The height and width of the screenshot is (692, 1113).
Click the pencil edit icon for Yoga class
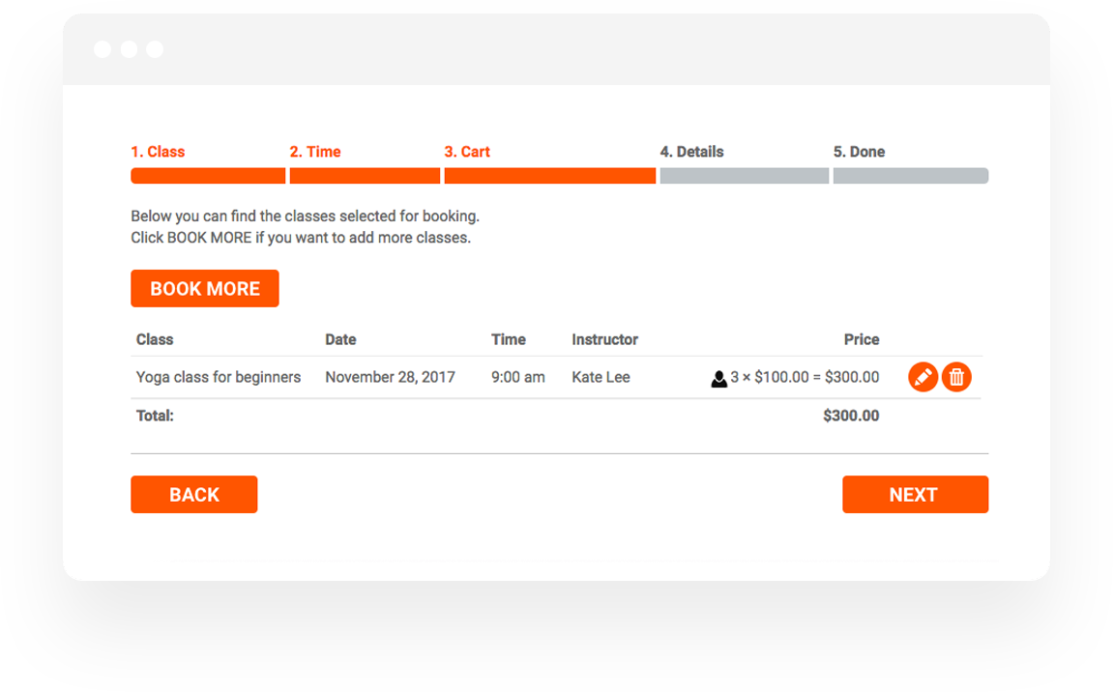click(x=923, y=377)
